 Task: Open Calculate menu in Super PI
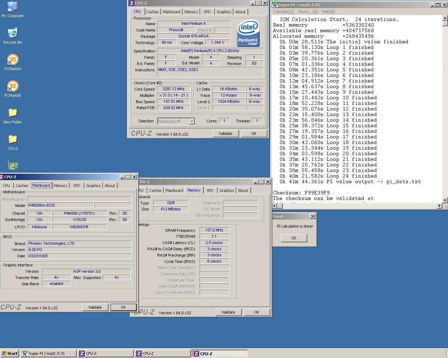tap(284, 12)
